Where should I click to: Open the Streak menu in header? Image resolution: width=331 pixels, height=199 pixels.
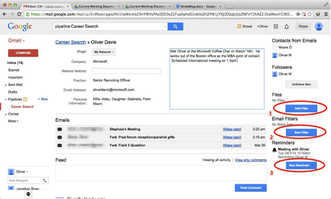click(x=245, y=26)
